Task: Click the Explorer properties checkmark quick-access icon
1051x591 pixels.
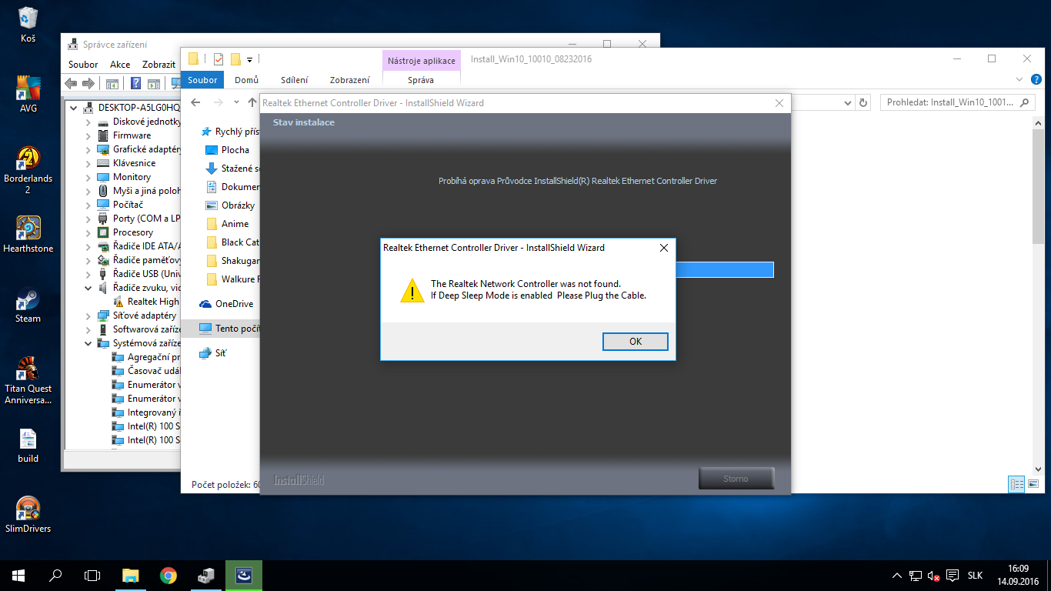Action: coord(219,59)
